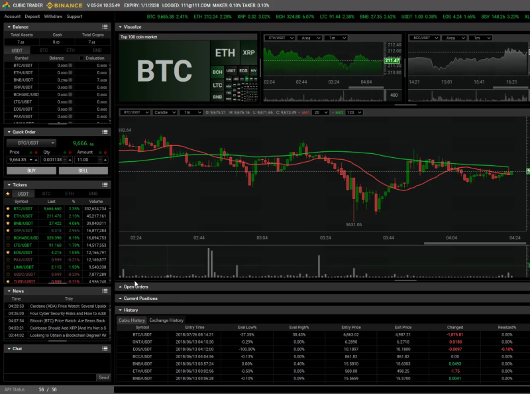Screen dimensions: 530x394
Task: Switch to the Exchange History tab
Action: click(166, 319)
